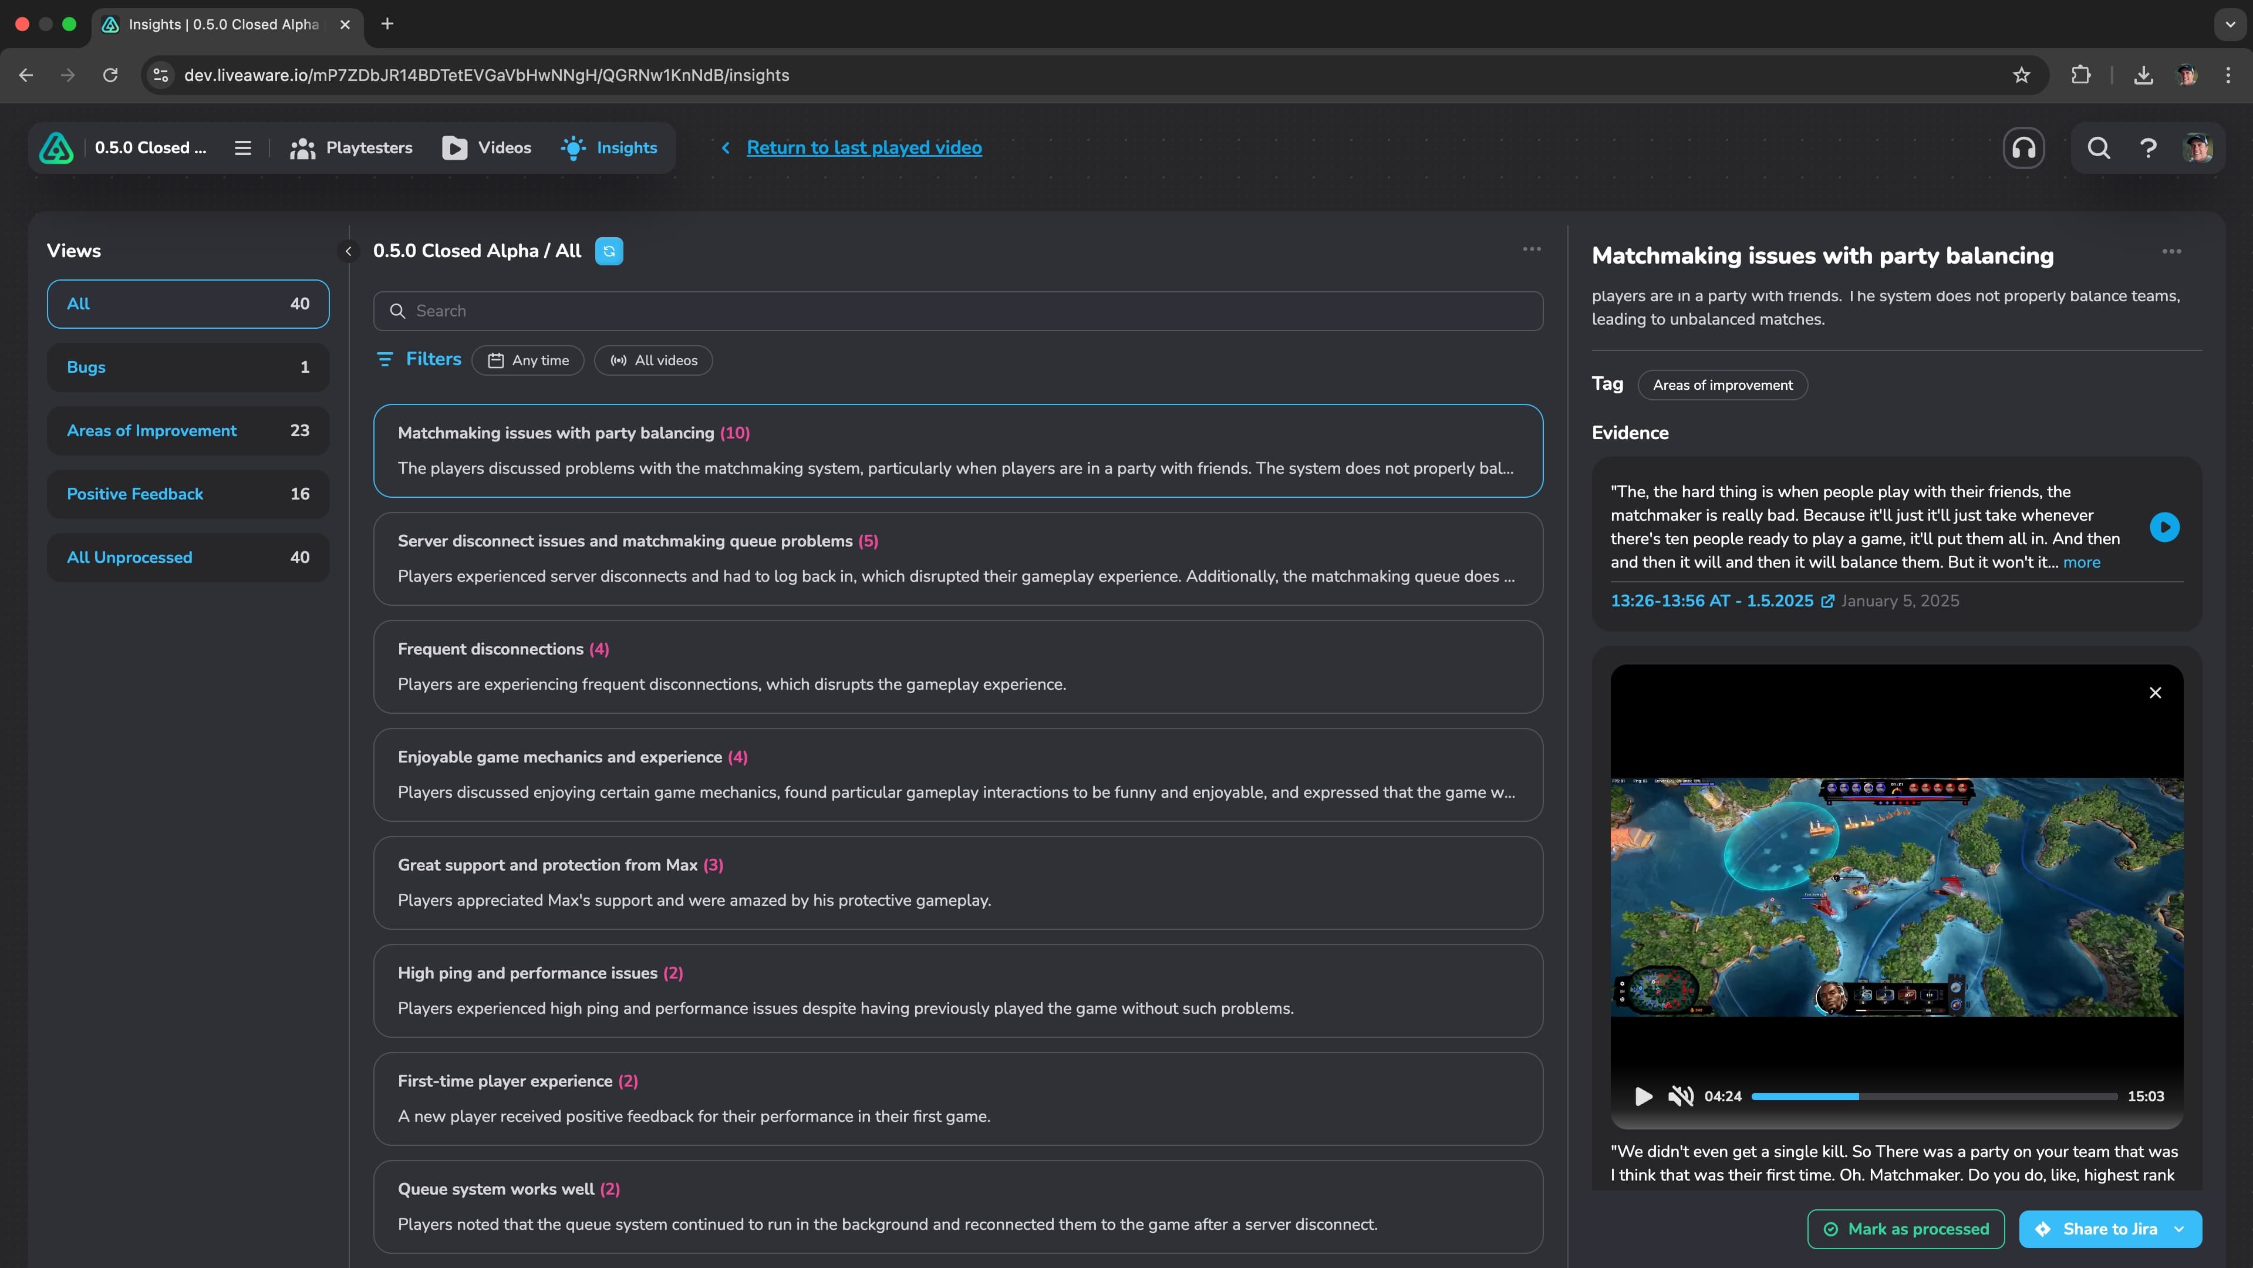Click the question mark help icon
The image size is (2253, 1268).
2148,148
